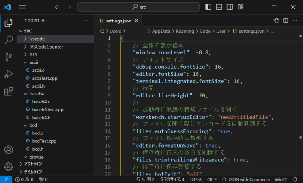303x183 pixels.
Task: Open the Accounts menu icon
Action: point(8,150)
